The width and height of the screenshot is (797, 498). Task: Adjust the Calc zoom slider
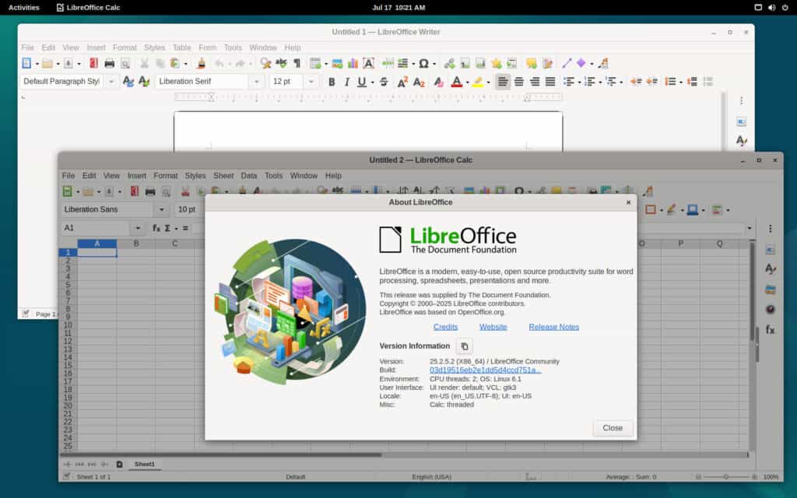pos(726,477)
